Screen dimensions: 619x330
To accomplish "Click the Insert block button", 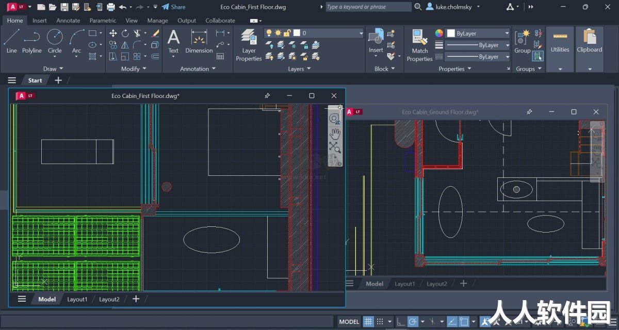I will [x=376, y=41].
